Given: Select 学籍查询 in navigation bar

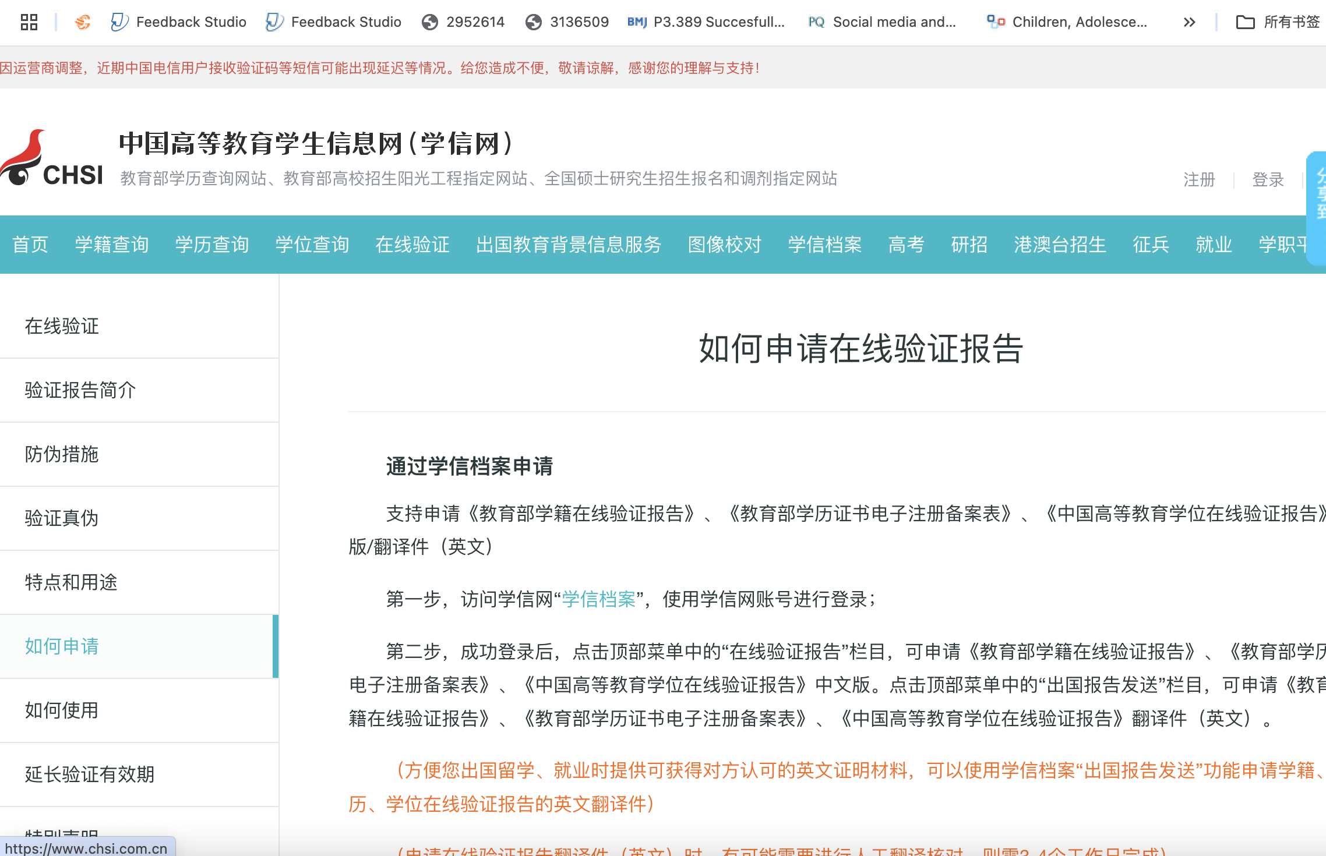Looking at the screenshot, I should 112,245.
